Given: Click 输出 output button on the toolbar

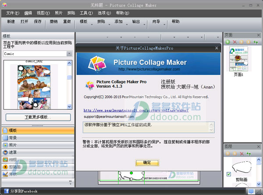Looking at the screenshot, I should (x=136, y=21).
